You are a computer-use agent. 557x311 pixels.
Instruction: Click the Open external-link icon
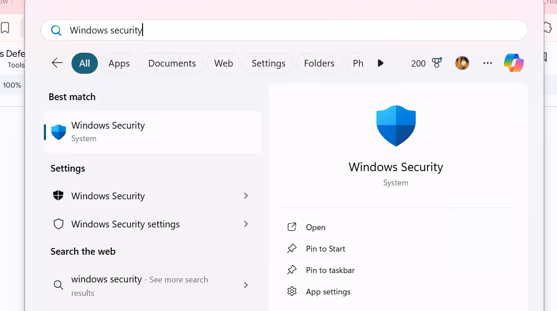(x=292, y=227)
